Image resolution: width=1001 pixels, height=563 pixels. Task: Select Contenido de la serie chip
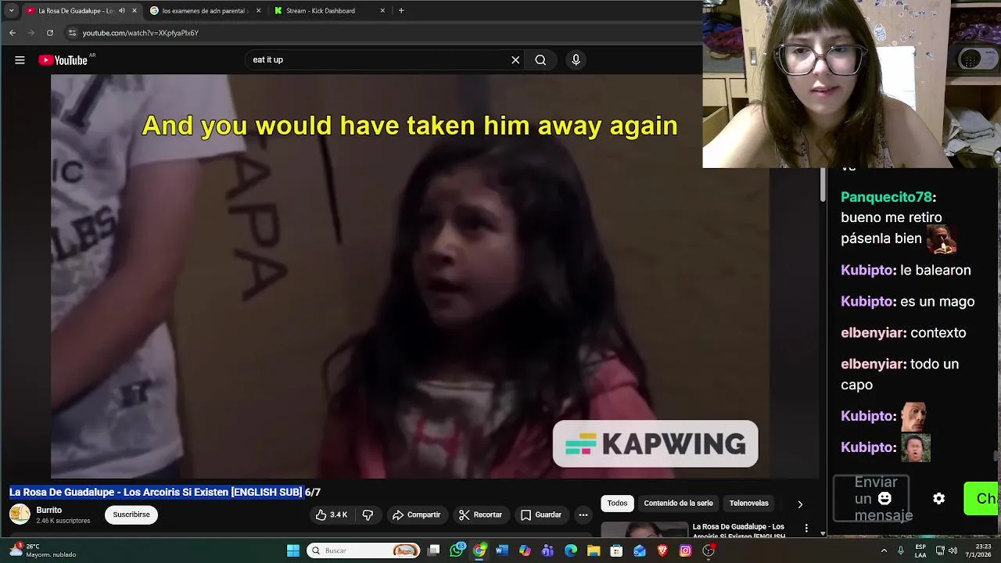[678, 504]
